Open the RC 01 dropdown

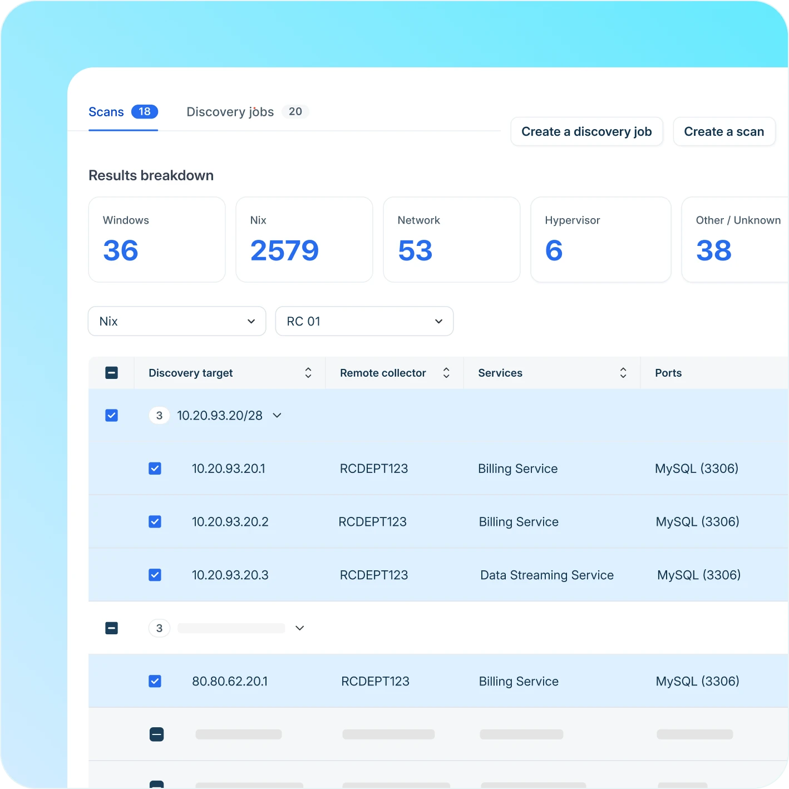click(x=364, y=321)
